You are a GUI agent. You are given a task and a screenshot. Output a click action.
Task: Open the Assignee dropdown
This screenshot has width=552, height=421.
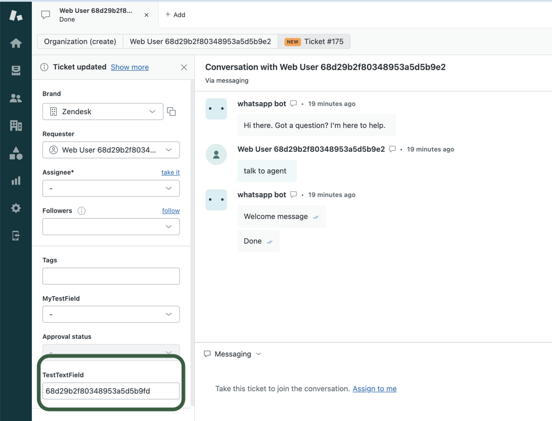(111, 188)
